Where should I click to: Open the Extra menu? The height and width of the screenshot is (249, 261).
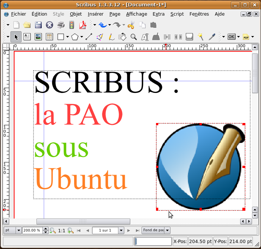point(159,14)
